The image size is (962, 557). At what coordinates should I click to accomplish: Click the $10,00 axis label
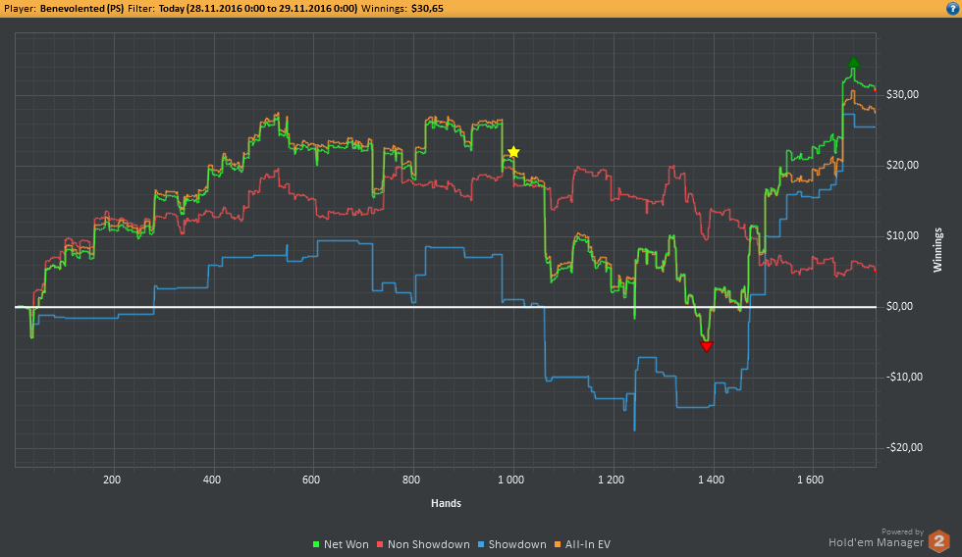[902, 236]
